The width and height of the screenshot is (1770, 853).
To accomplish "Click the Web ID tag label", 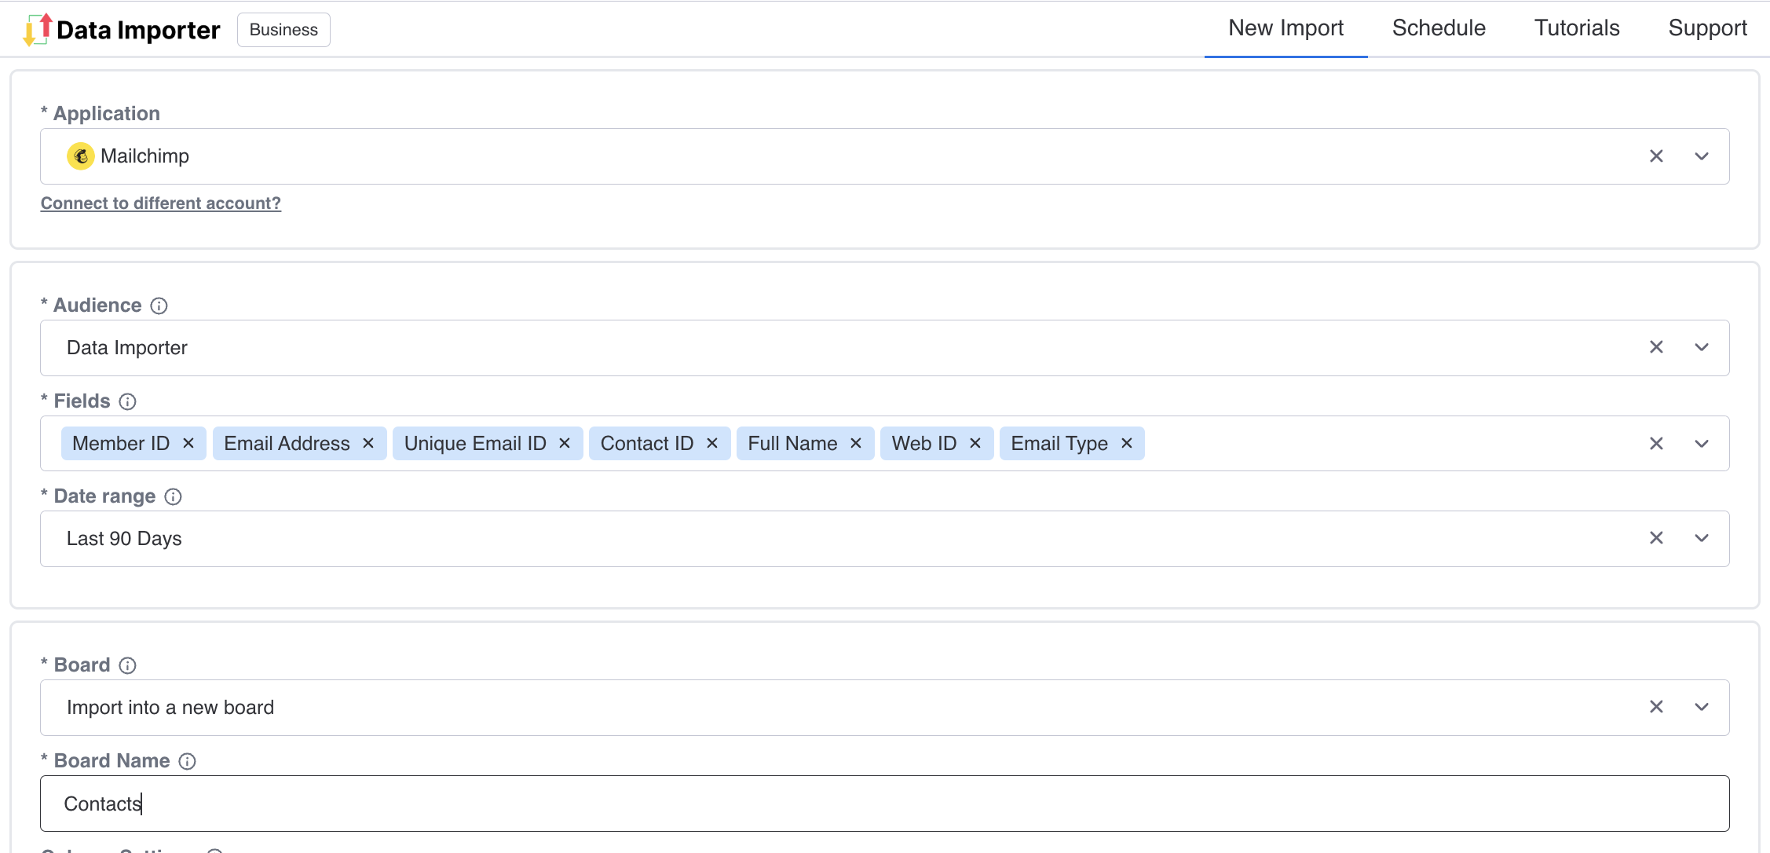I will coord(924,443).
